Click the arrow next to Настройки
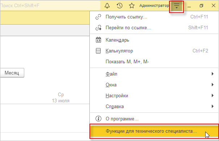Image resolution: width=219 pixels, height=141 pixels. tap(212, 95)
